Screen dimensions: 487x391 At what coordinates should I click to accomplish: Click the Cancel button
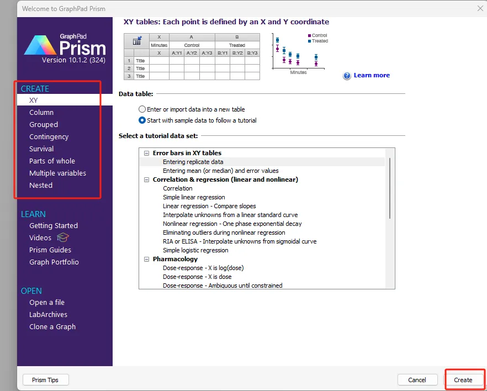pos(417,380)
